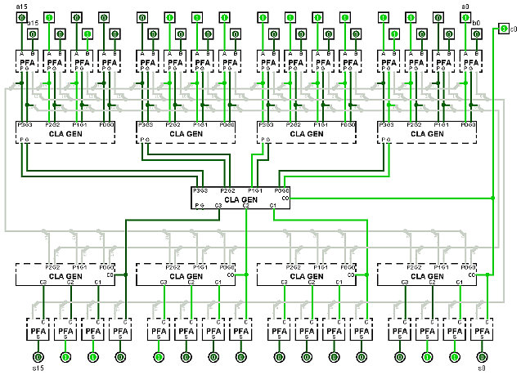Click the s0 sum output indicator
This screenshot has width=521, height=375.
(481, 358)
